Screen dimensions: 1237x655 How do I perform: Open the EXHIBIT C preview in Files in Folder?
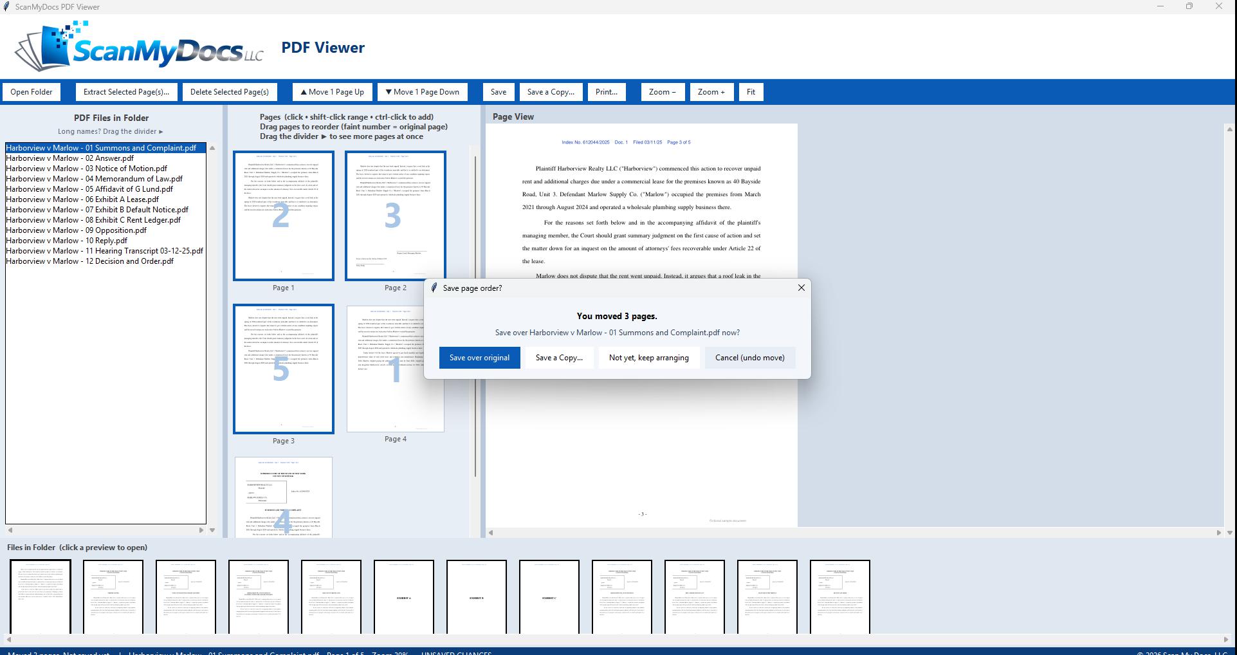[549, 597]
